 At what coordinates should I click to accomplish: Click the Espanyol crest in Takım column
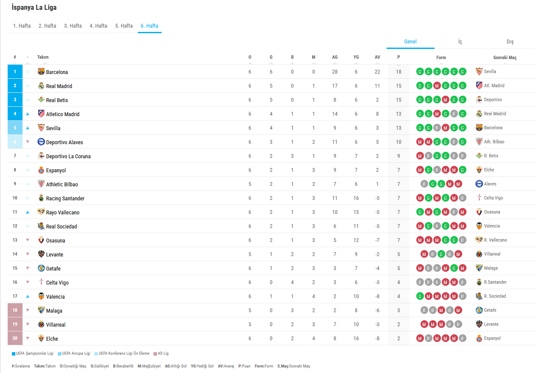click(41, 170)
